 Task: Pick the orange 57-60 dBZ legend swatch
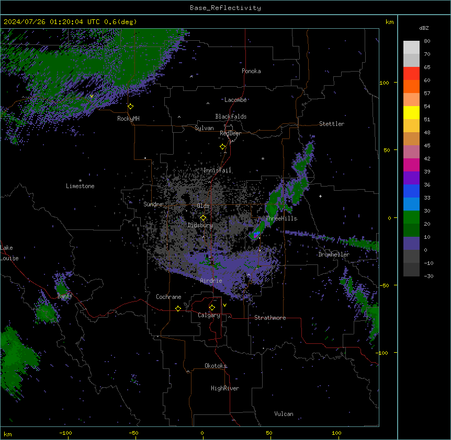411,87
